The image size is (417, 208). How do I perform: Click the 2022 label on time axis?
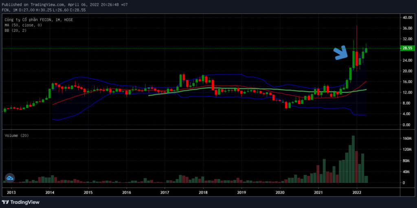(357, 192)
